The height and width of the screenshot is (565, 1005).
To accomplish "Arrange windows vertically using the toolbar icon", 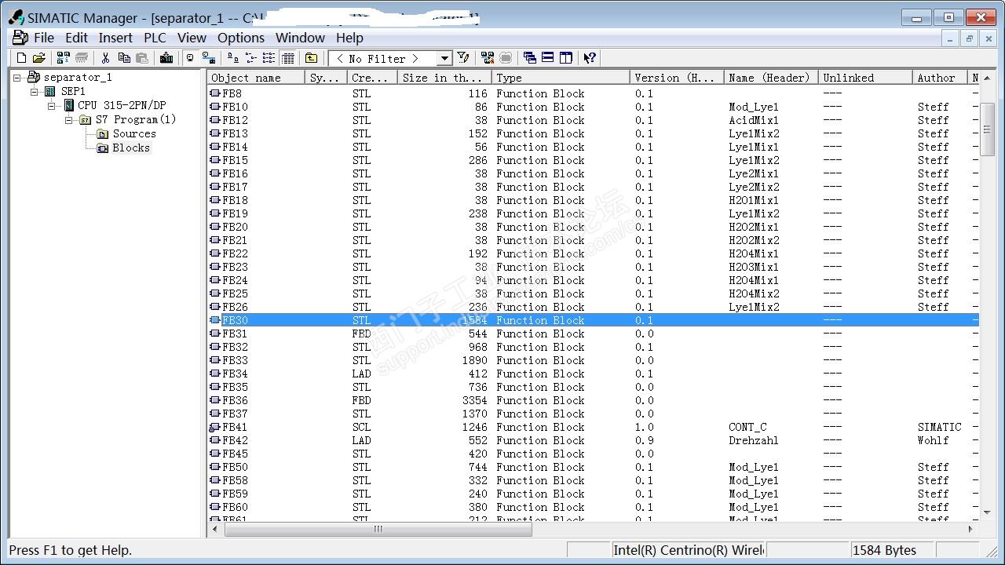I will click(x=566, y=58).
